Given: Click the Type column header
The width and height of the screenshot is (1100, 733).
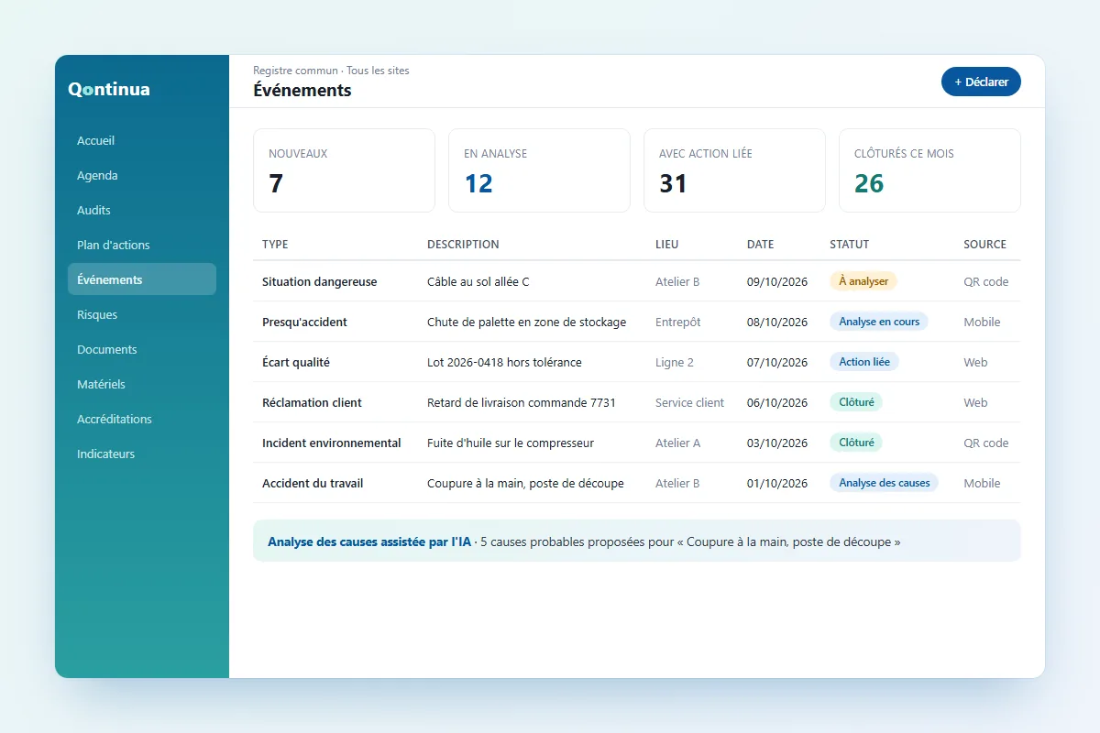Looking at the screenshot, I should click(275, 245).
